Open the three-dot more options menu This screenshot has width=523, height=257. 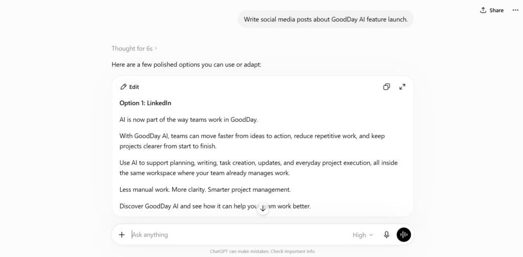(515, 10)
